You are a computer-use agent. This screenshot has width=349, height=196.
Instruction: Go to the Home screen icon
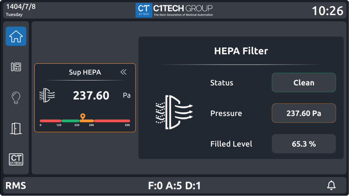pyautogui.click(x=16, y=36)
